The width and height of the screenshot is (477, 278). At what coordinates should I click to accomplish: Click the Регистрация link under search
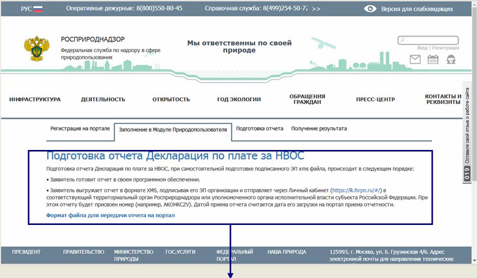tap(445, 48)
